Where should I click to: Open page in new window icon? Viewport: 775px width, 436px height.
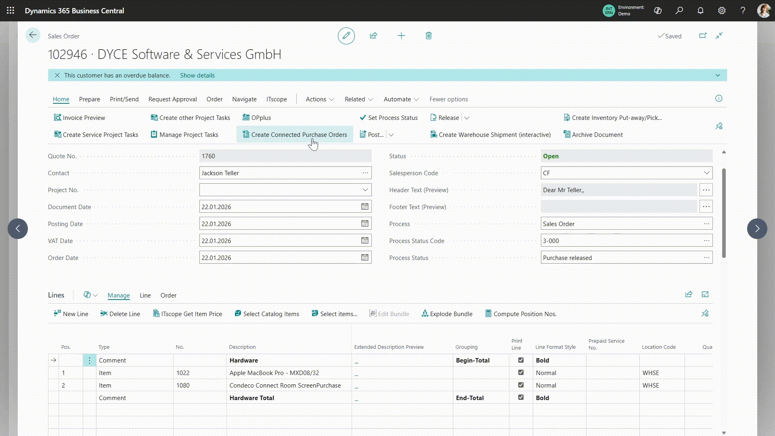coord(703,36)
